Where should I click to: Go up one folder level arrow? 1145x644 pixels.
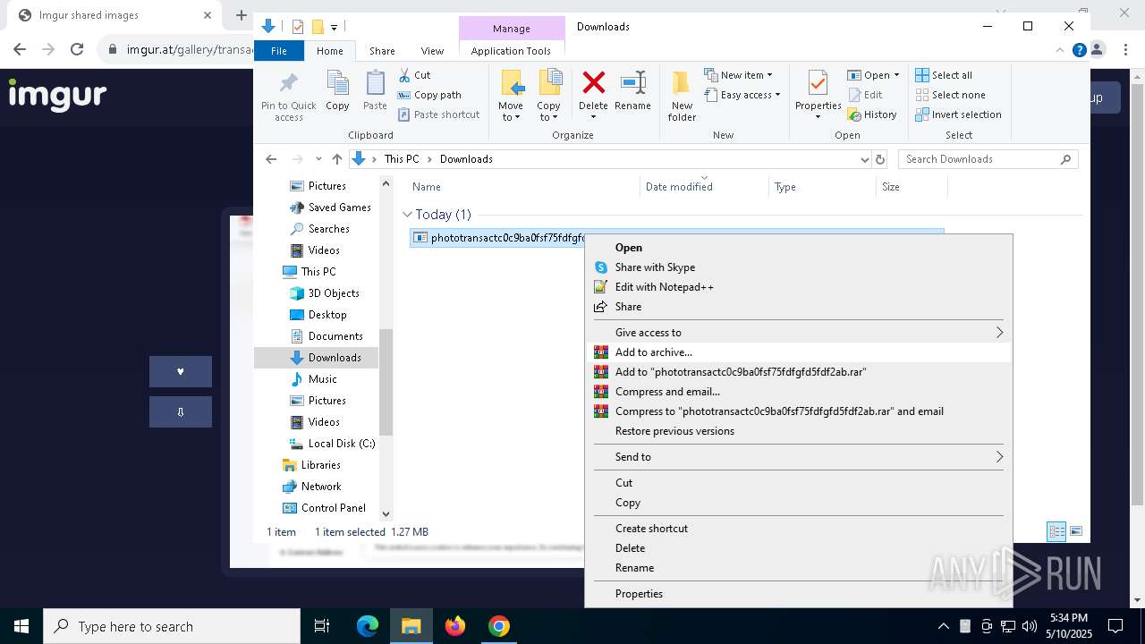(x=336, y=159)
